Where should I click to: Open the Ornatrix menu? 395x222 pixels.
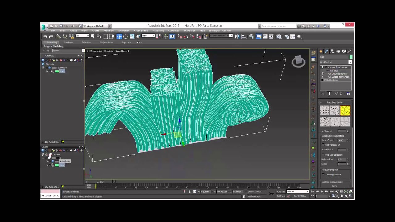227,31
